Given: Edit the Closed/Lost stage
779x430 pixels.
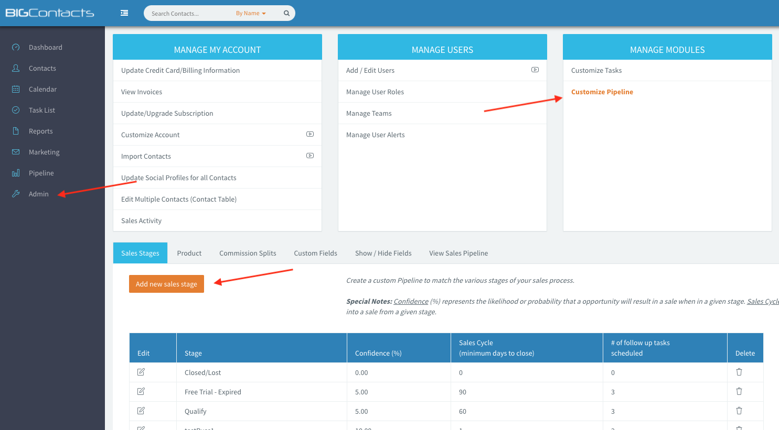Looking at the screenshot, I should tap(141, 372).
